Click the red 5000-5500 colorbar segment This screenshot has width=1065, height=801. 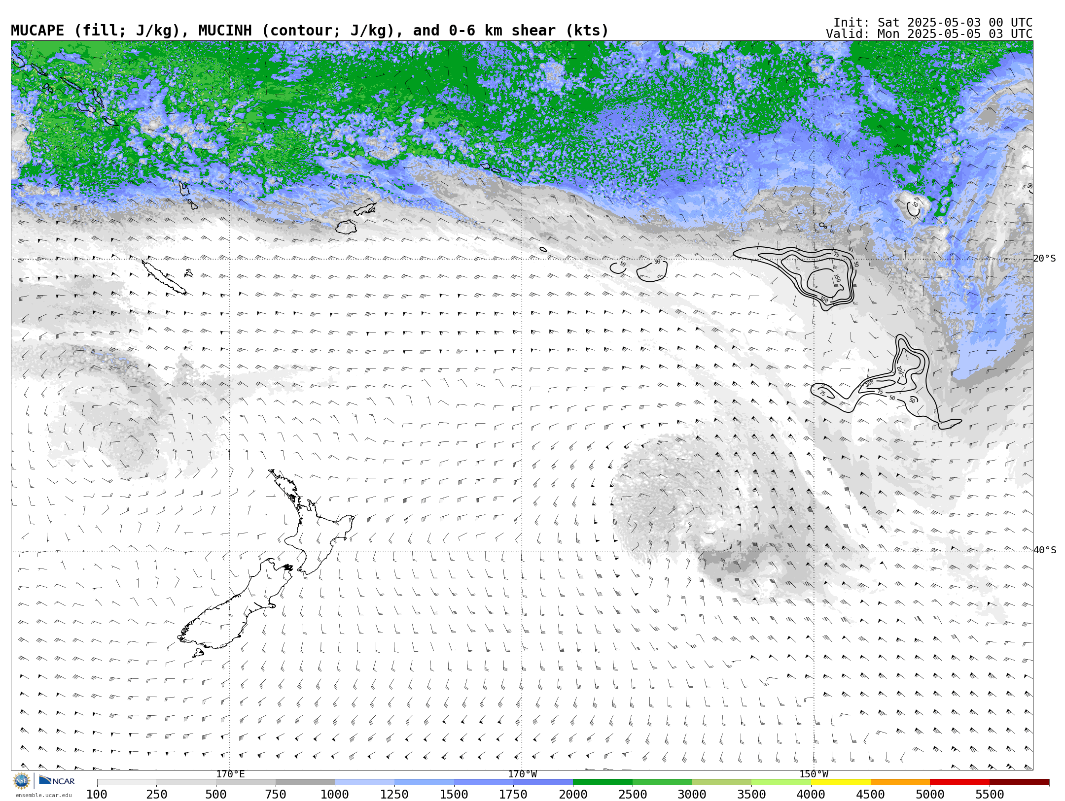960,782
